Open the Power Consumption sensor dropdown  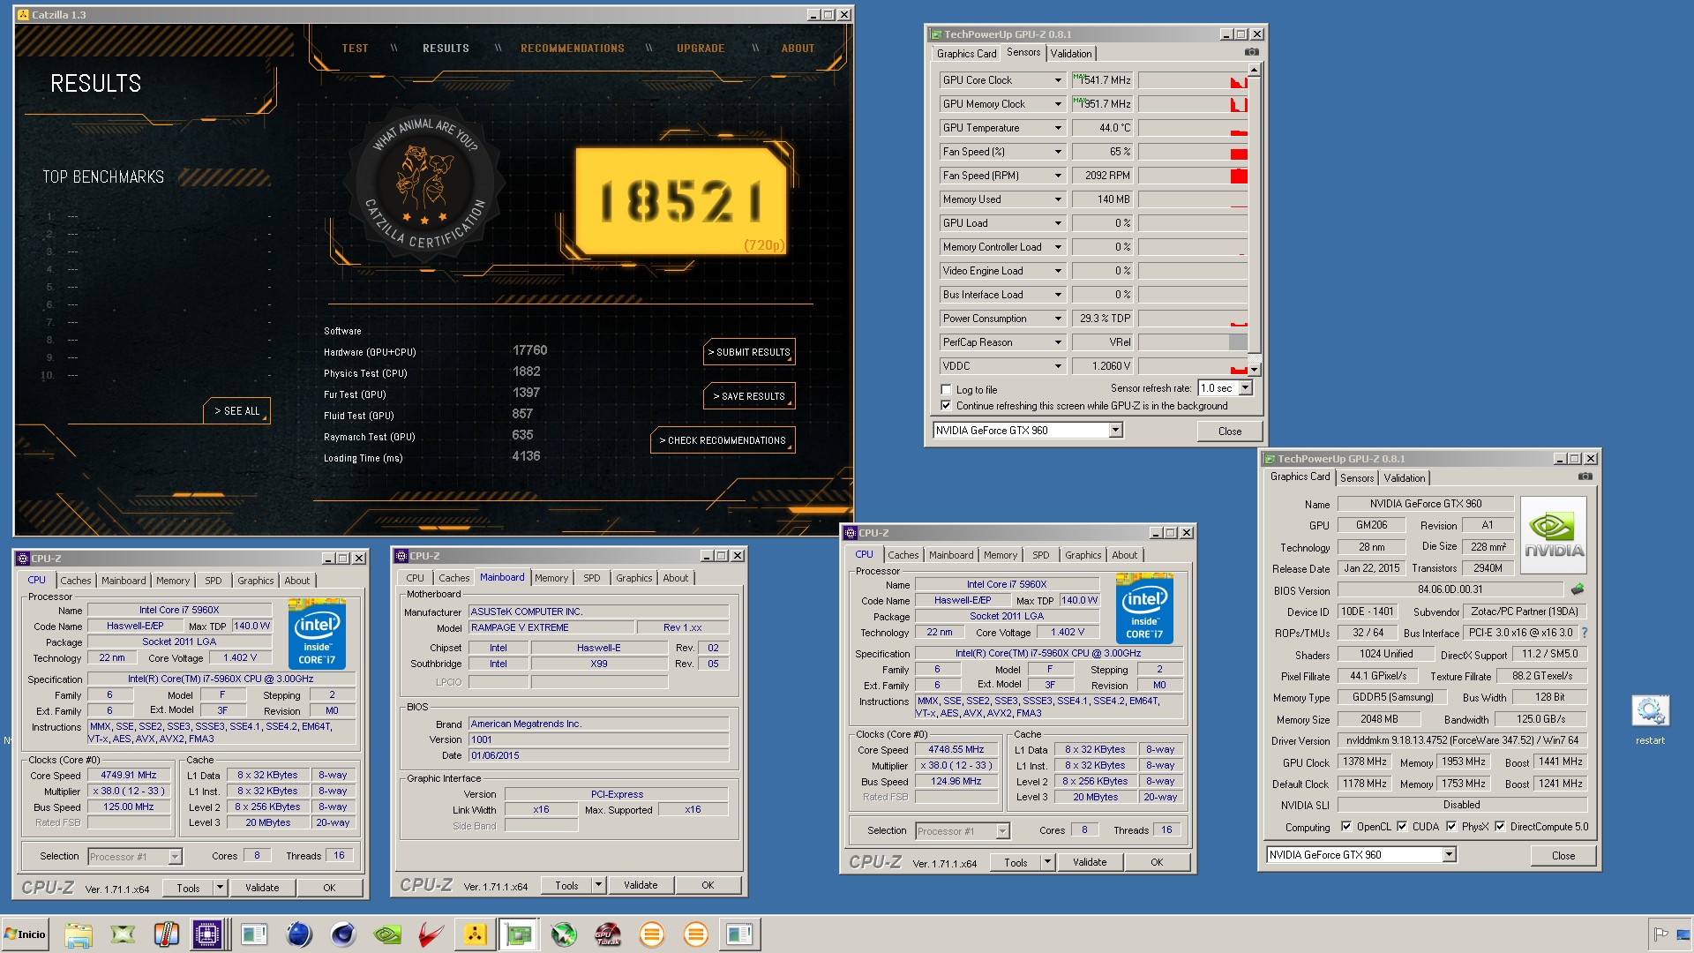click(1058, 319)
